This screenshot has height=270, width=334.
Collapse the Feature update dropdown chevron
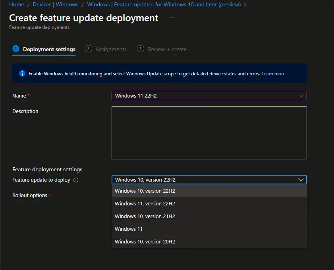pyautogui.click(x=301, y=180)
